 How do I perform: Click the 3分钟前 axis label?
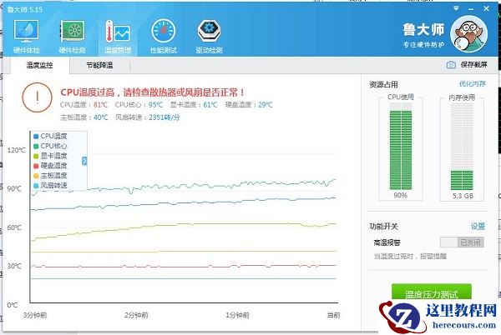[35, 315]
